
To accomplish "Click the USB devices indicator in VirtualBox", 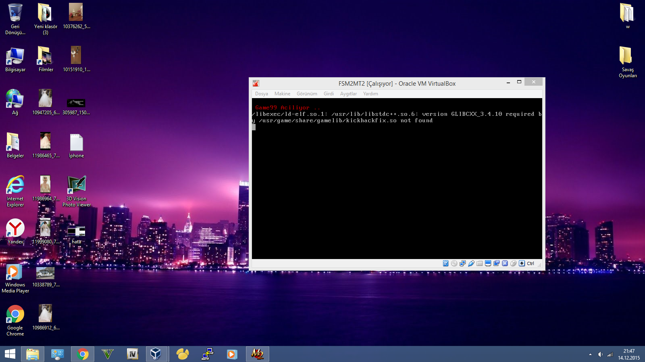I will tap(471, 263).
